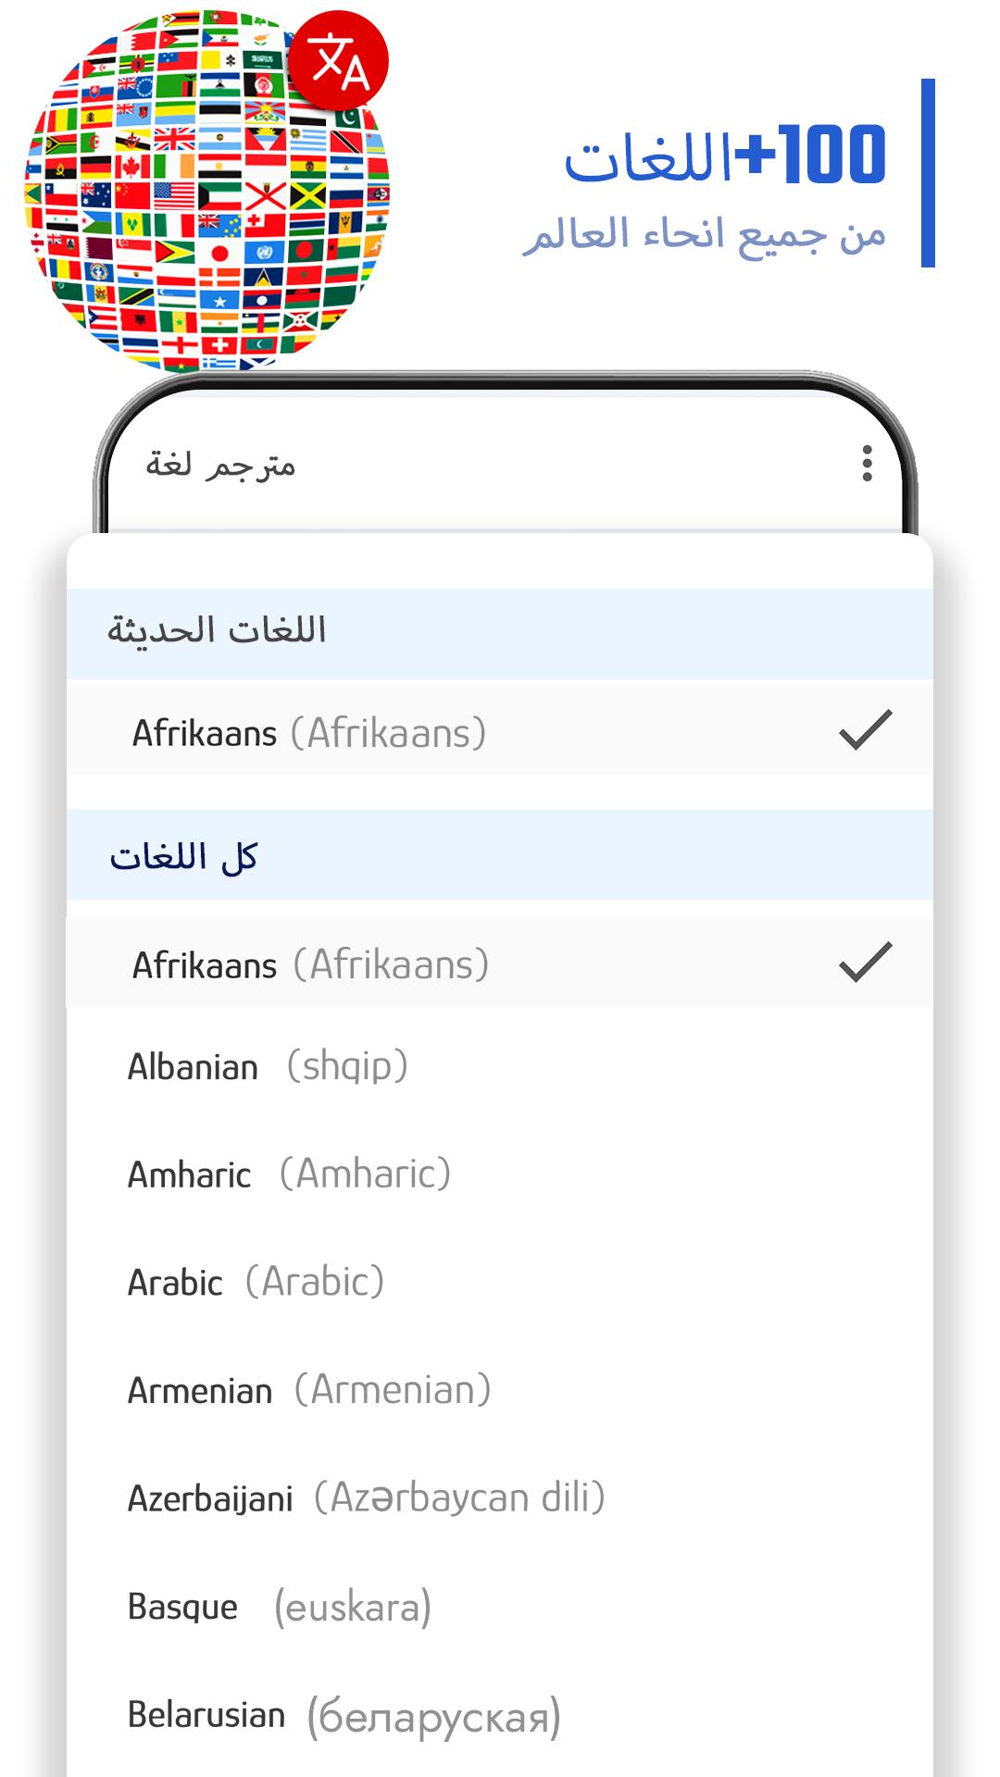Click the كل اللغات section header
The height and width of the screenshot is (1777, 1000).
500,855
